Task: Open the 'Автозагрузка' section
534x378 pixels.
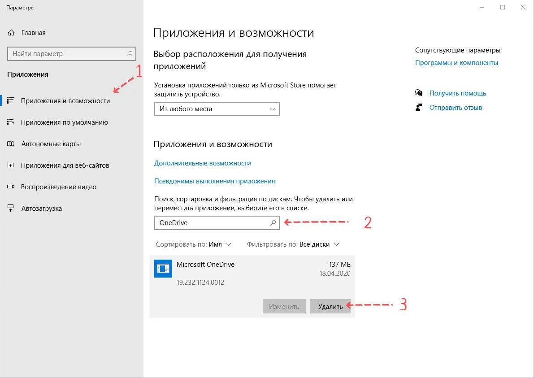Action: pos(42,208)
